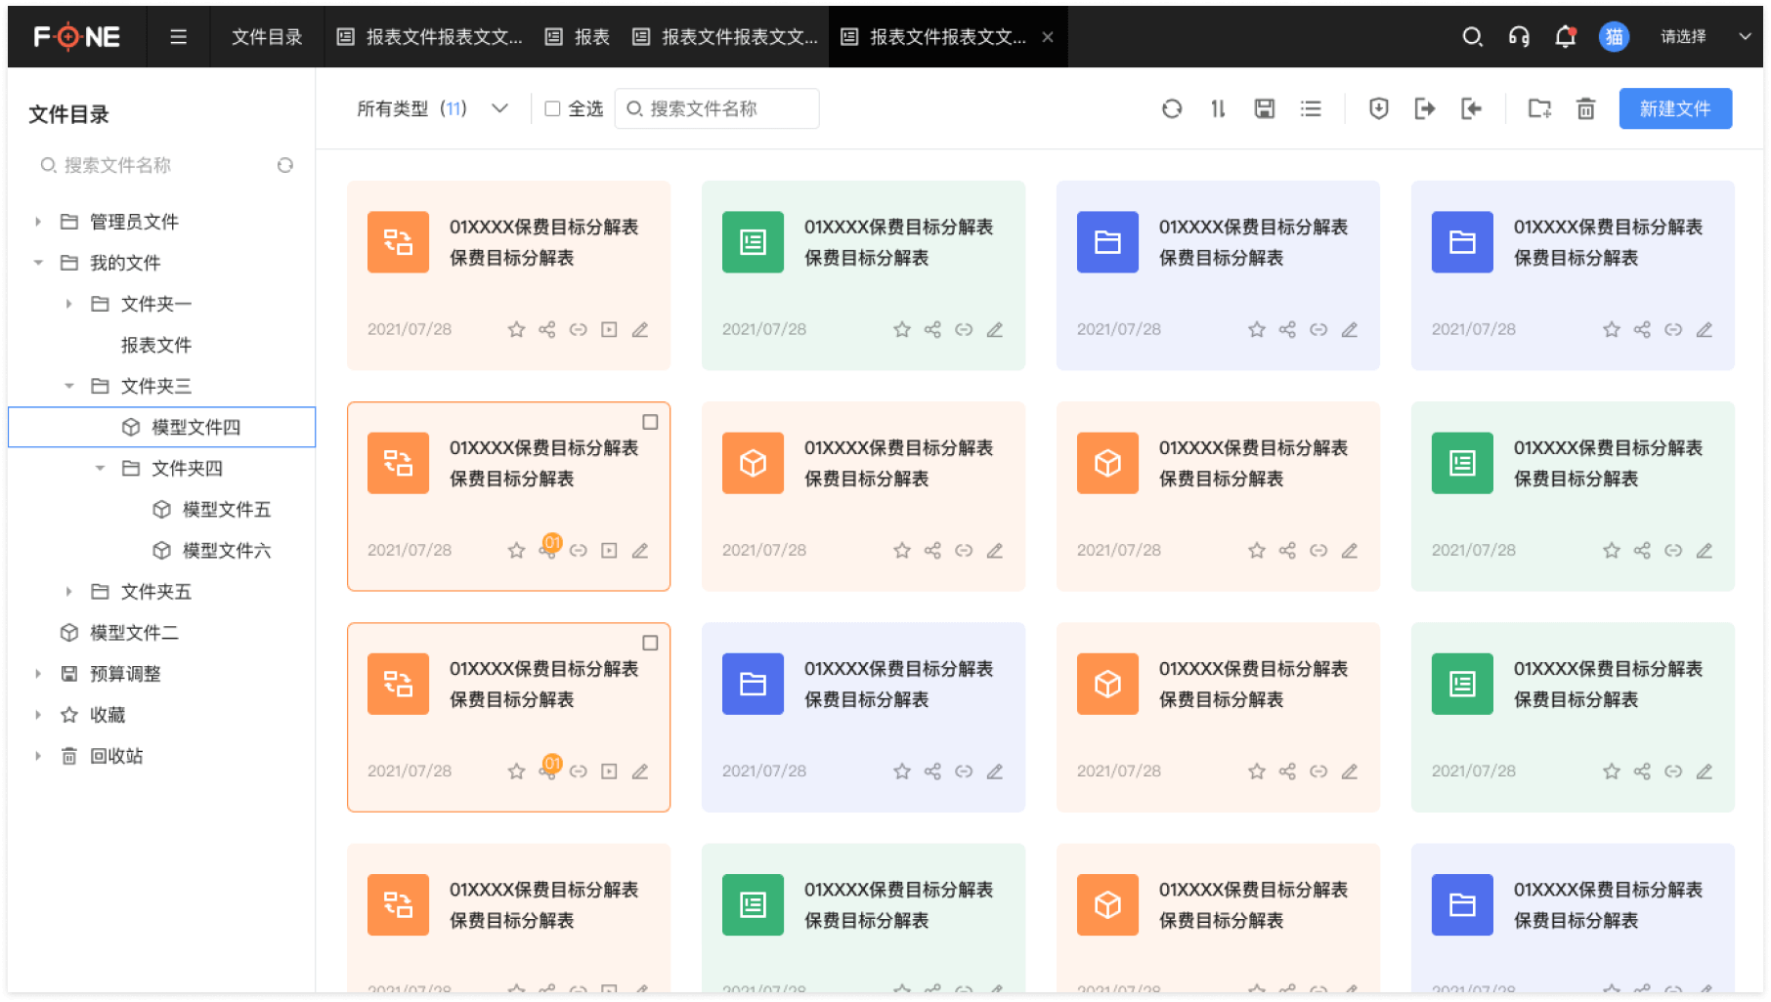The image size is (1771, 1002).
Task: Click the search icon in the top header
Action: pyautogui.click(x=1472, y=37)
